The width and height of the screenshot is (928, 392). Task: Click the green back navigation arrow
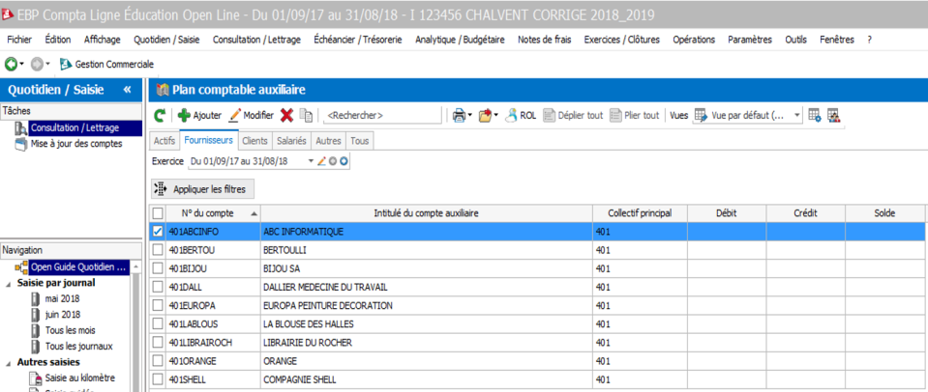(x=11, y=64)
